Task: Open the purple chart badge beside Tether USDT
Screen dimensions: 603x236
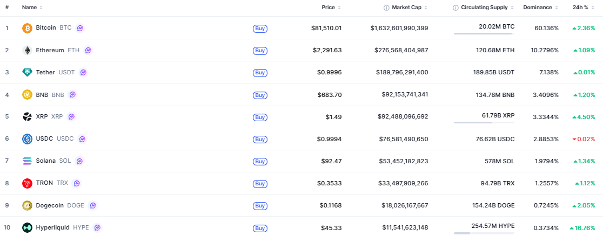Action: pyautogui.click(x=83, y=72)
